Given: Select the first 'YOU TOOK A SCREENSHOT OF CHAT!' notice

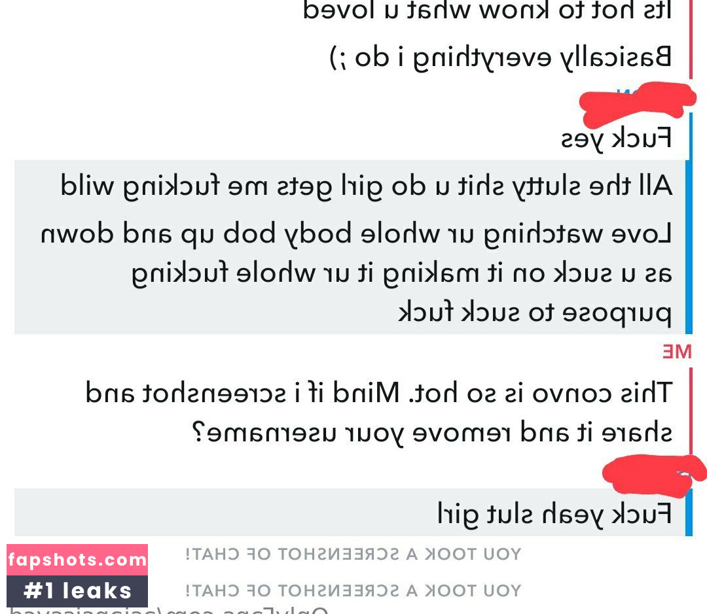Looking at the screenshot, I should (353, 554).
